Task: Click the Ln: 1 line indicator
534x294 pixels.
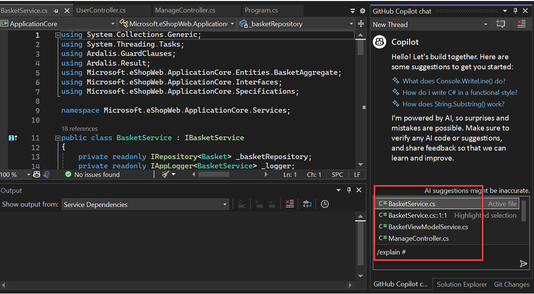Action: pyautogui.click(x=290, y=175)
